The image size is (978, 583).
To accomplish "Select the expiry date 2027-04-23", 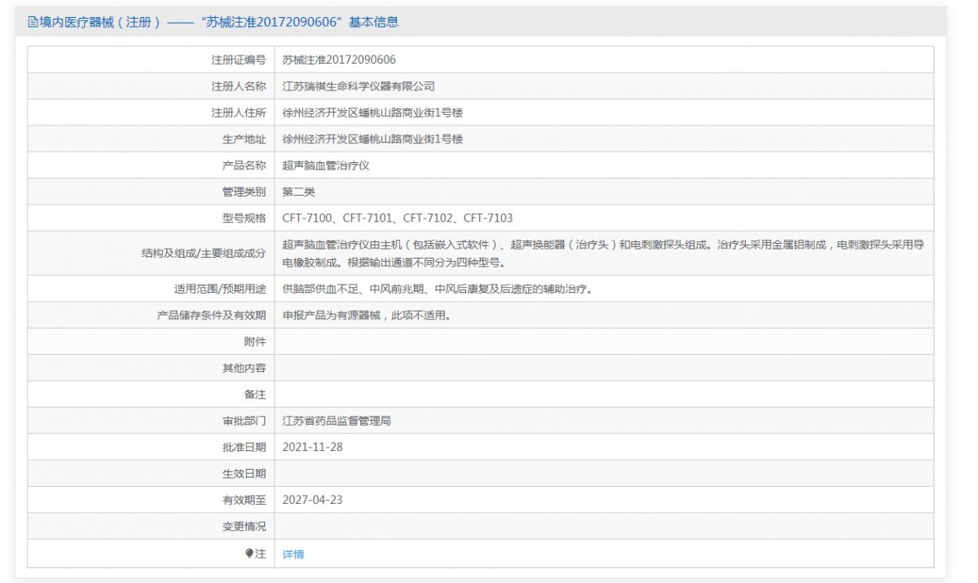I will (x=312, y=500).
